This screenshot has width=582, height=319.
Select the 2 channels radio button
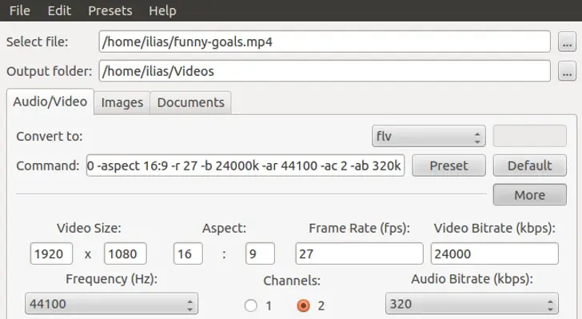coord(303,305)
